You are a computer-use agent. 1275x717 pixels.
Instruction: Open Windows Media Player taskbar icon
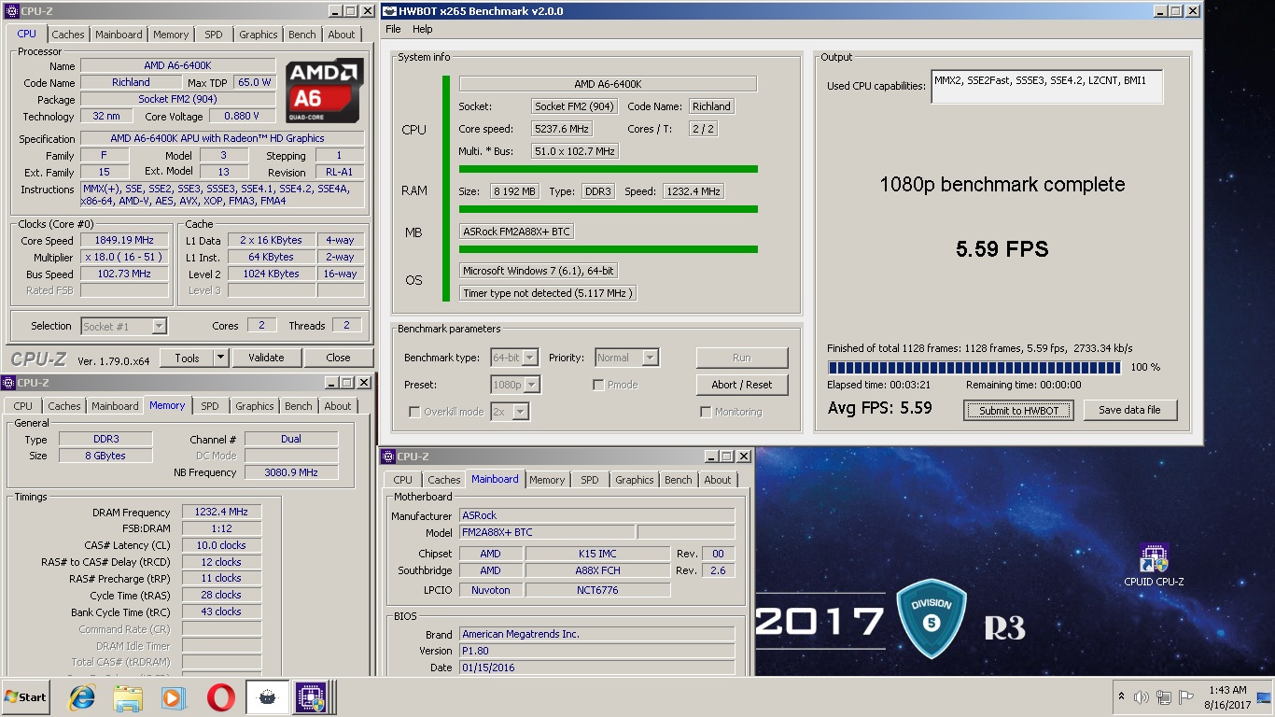174,696
